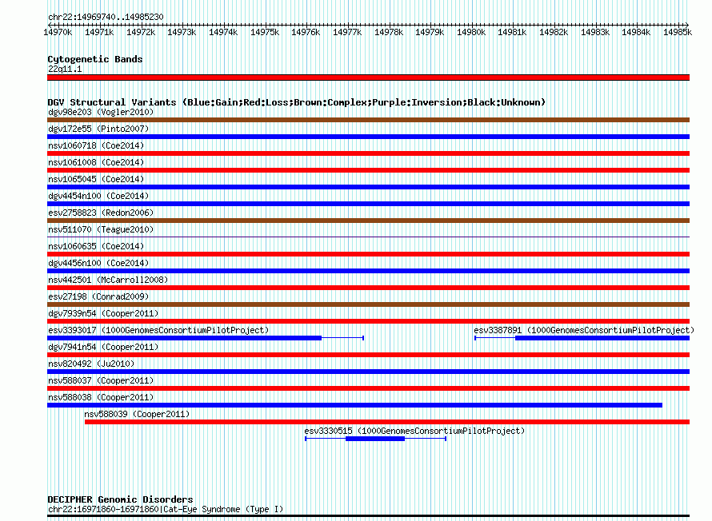
Task: Open the Cat-Eye Syndrome (Type I) entry
Action: pos(166,509)
